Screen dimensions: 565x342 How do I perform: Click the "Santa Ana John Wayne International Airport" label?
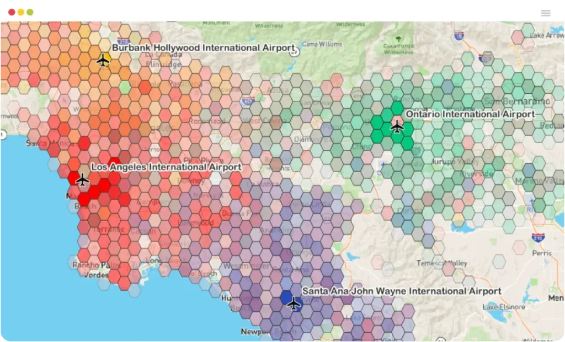point(402,291)
